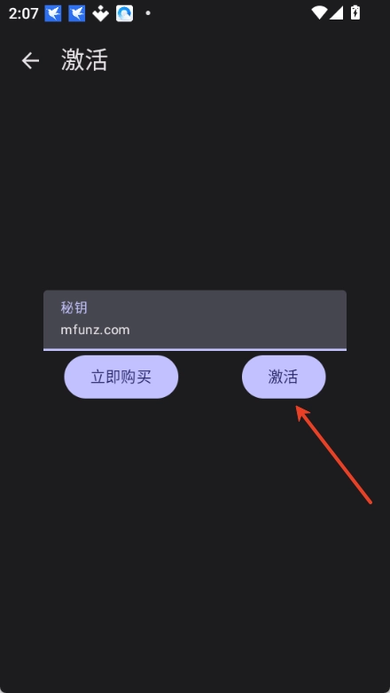
Task: Tap the cellular signal strength icon
Action: click(x=337, y=12)
